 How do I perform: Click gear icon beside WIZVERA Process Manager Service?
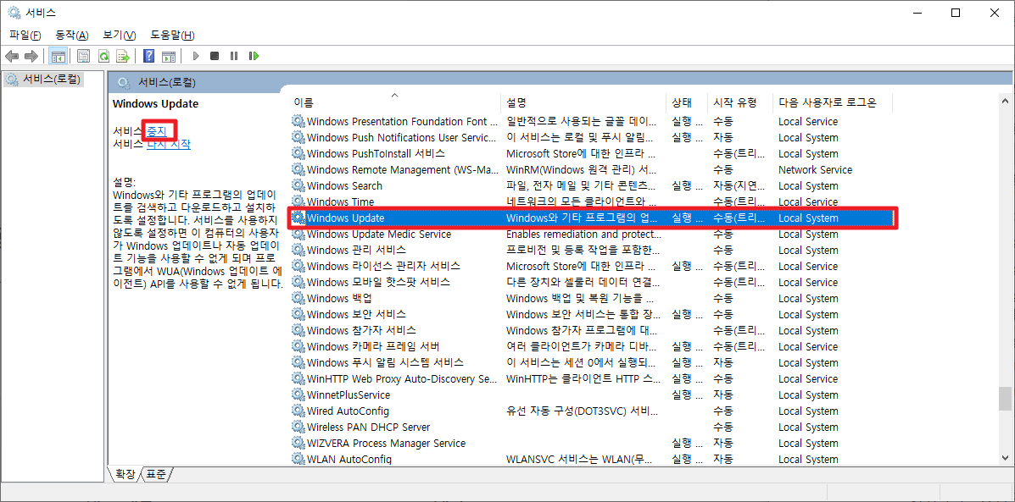click(298, 444)
